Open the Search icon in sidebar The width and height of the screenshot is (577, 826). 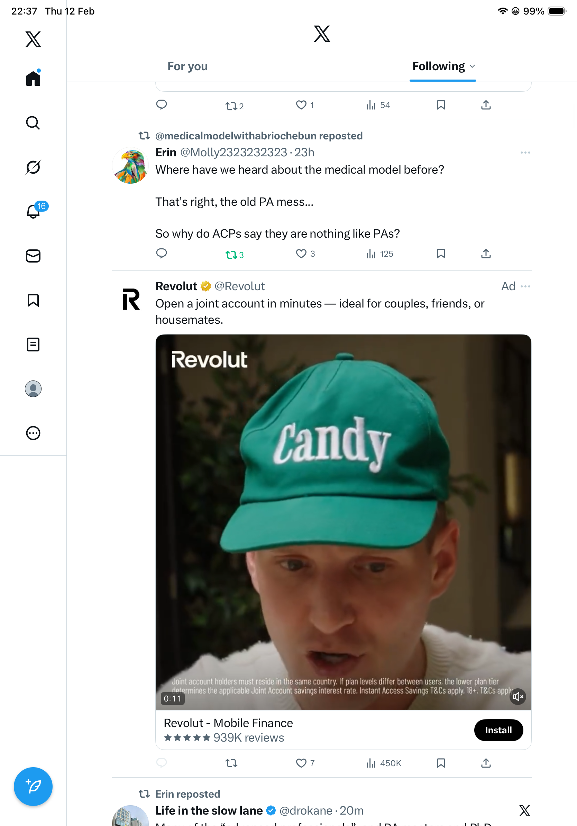[x=33, y=123]
